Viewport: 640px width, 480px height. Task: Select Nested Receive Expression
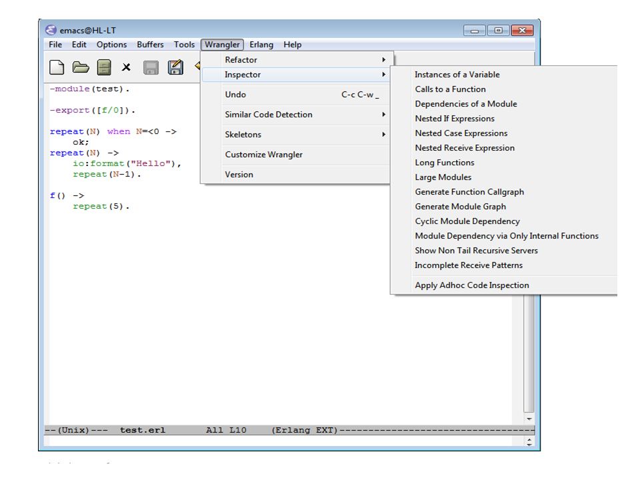pos(504,148)
